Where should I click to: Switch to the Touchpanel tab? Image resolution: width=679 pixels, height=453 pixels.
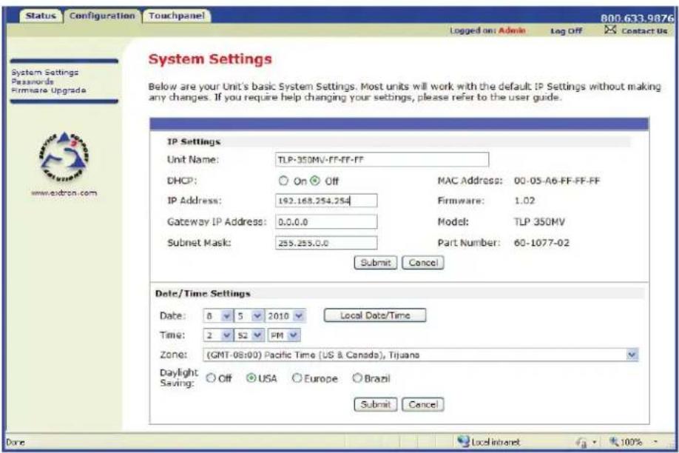pyautogui.click(x=177, y=16)
